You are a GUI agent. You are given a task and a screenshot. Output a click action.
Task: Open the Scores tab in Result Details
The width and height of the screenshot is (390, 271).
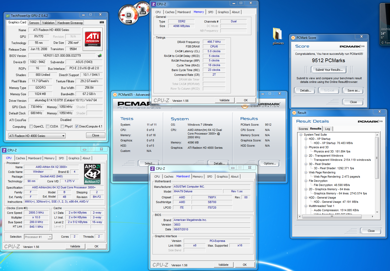tap(303, 129)
